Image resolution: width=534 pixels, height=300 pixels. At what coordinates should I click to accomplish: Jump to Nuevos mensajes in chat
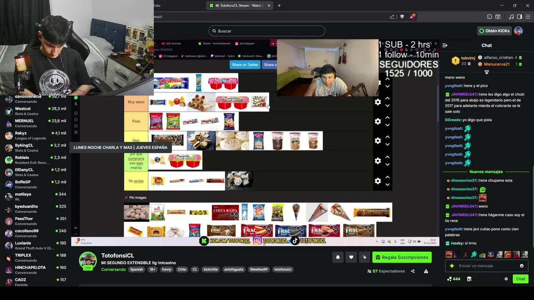coord(486,172)
